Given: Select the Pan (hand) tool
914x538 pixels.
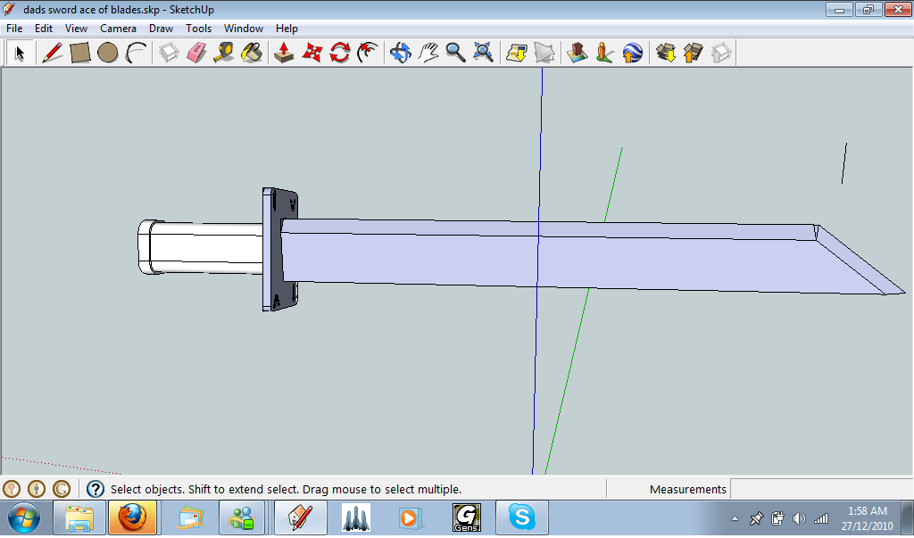Looking at the screenshot, I should coord(428,53).
